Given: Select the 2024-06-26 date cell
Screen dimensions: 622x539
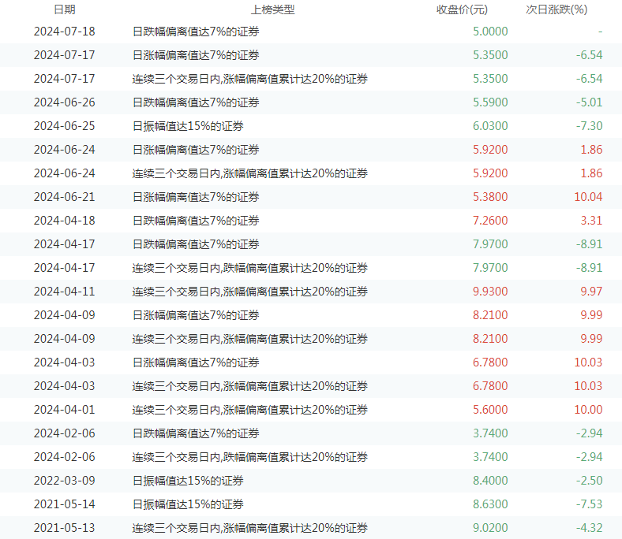Looking at the screenshot, I should [64, 102].
